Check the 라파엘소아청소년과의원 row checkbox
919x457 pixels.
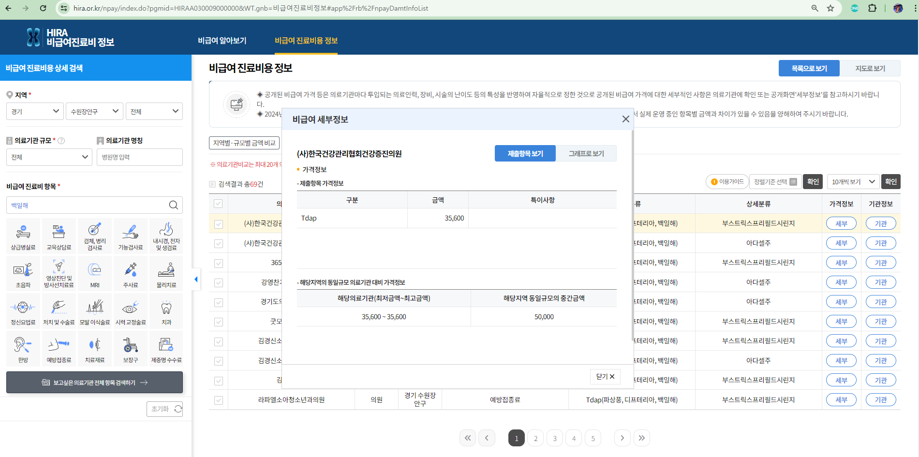point(219,400)
